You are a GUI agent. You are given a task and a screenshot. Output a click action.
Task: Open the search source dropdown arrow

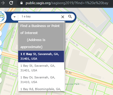(x=15, y=17)
